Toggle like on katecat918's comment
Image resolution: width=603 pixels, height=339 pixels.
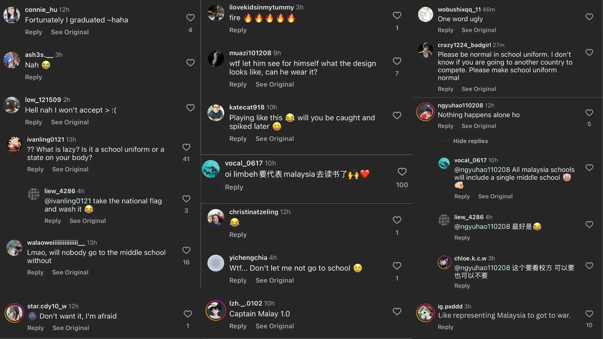pyautogui.click(x=397, y=116)
